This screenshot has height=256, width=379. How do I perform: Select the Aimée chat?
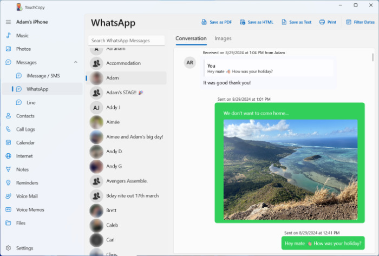(x=126, y=122)
